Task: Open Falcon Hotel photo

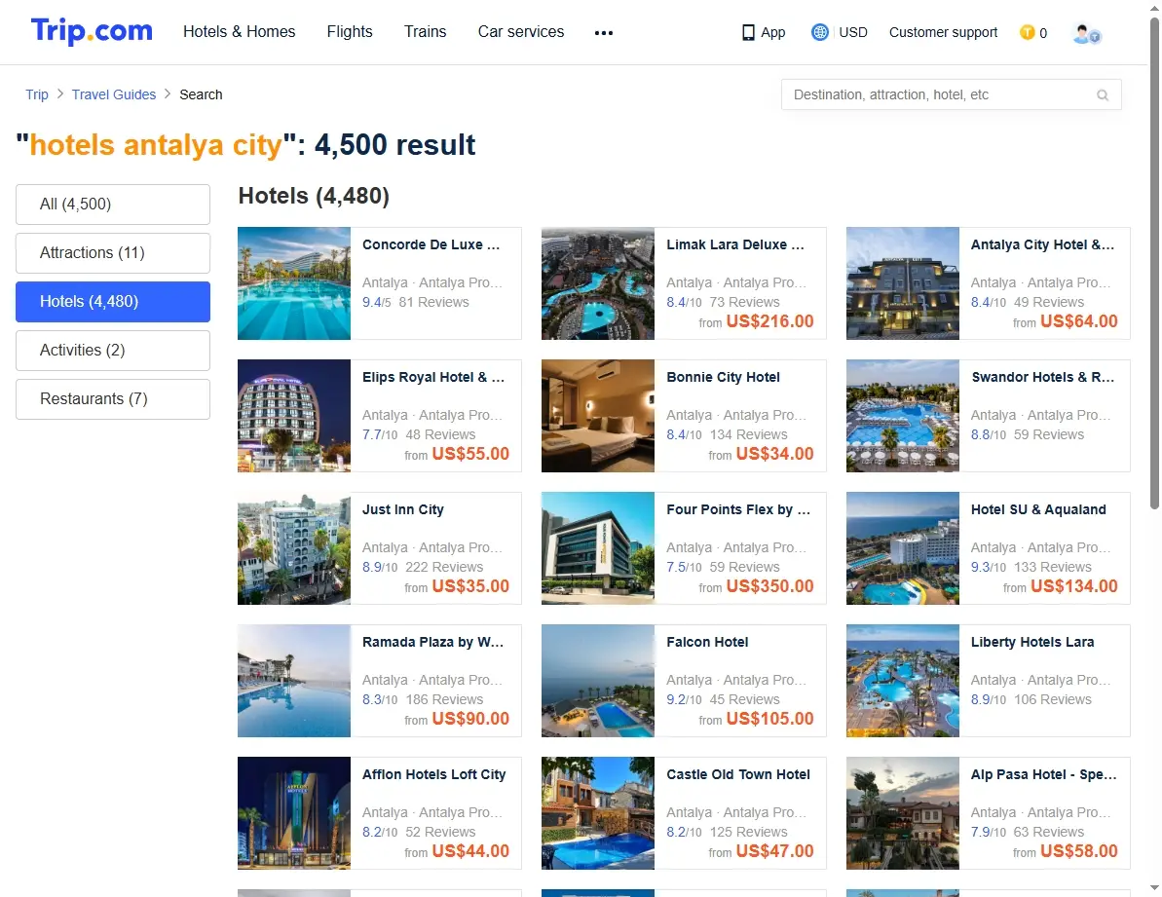Action: [x=598, y=682]
